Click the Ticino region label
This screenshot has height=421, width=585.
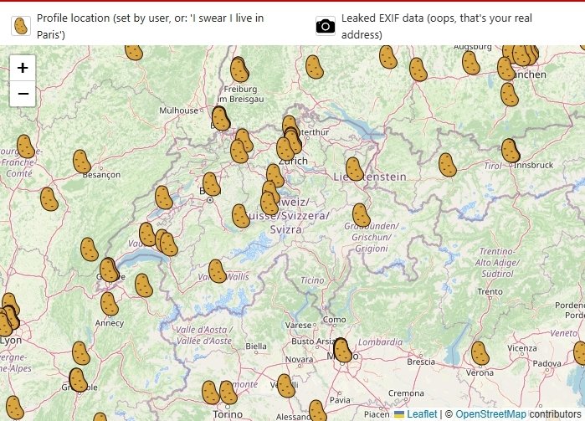pos(312,280)
